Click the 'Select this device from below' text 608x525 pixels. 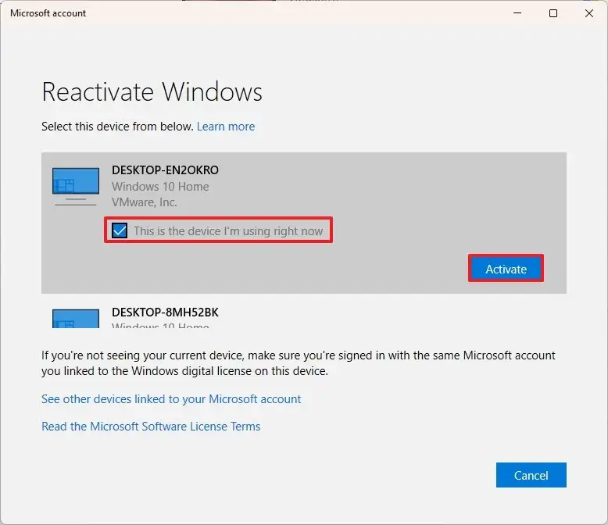point(117,127)
